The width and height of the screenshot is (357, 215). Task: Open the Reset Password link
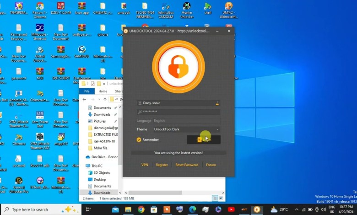coord(187,165)
